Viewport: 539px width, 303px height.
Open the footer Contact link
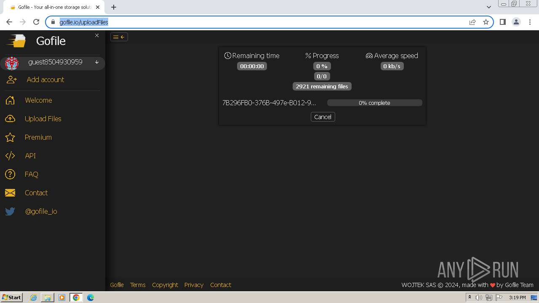(221, 285)
